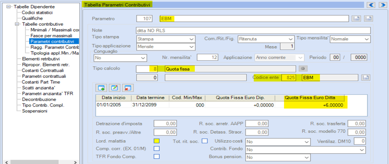Click Note field 'ditta NO RLS'
The image size is (389, 164).
click(x=253, y=30)
